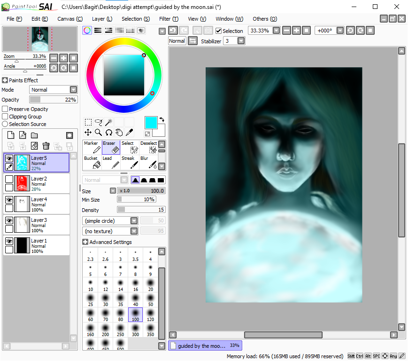Select the Move tool
The height and width of the screenshot is (361, 408).
tap(88, 132)
